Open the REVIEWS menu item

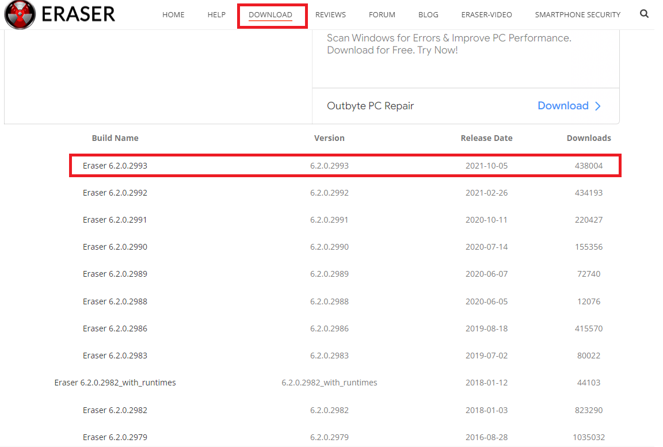331,15
